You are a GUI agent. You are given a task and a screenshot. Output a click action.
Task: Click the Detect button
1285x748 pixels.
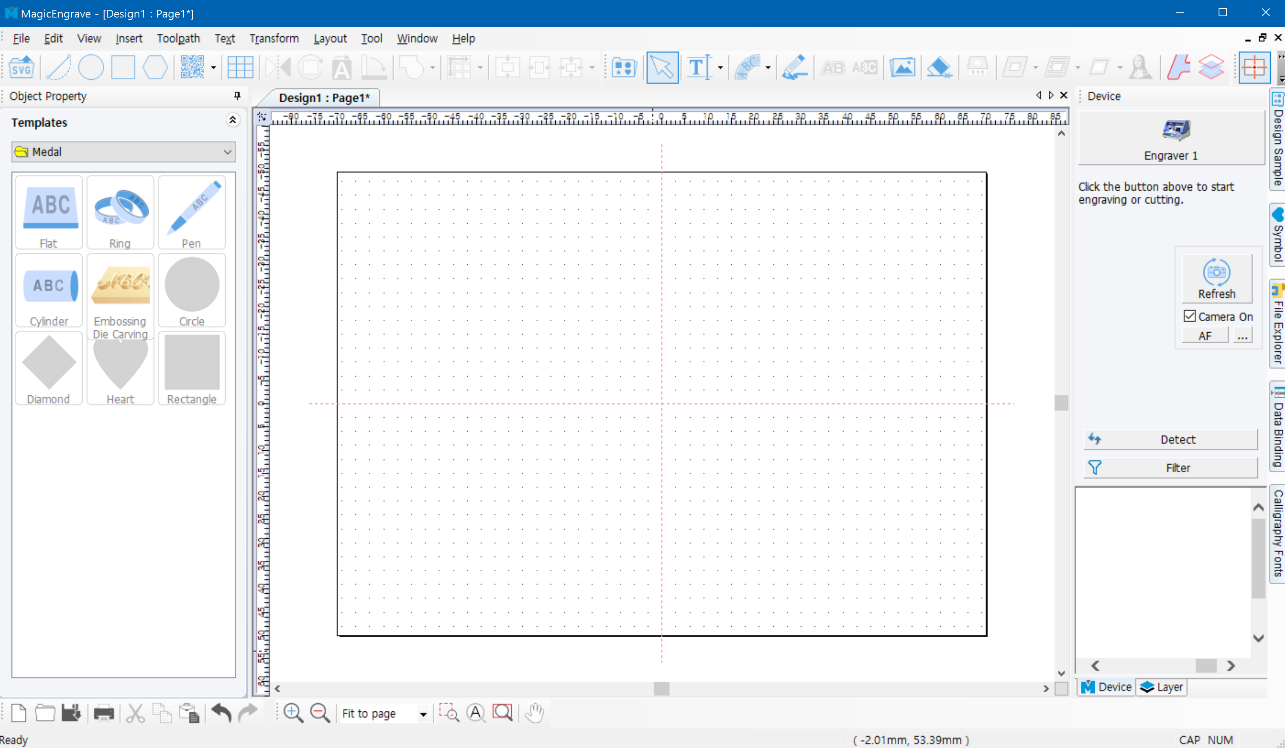(x=1171, y=439)
